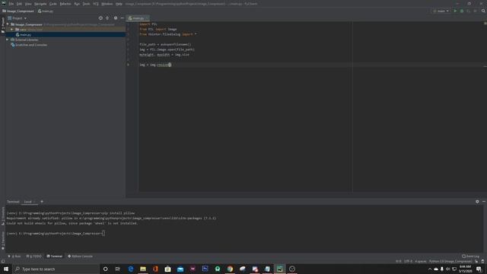Open Project panel gear settings icon
This screenshot has width=487, height=274.
pyautogui.click(x=116, y=18)
